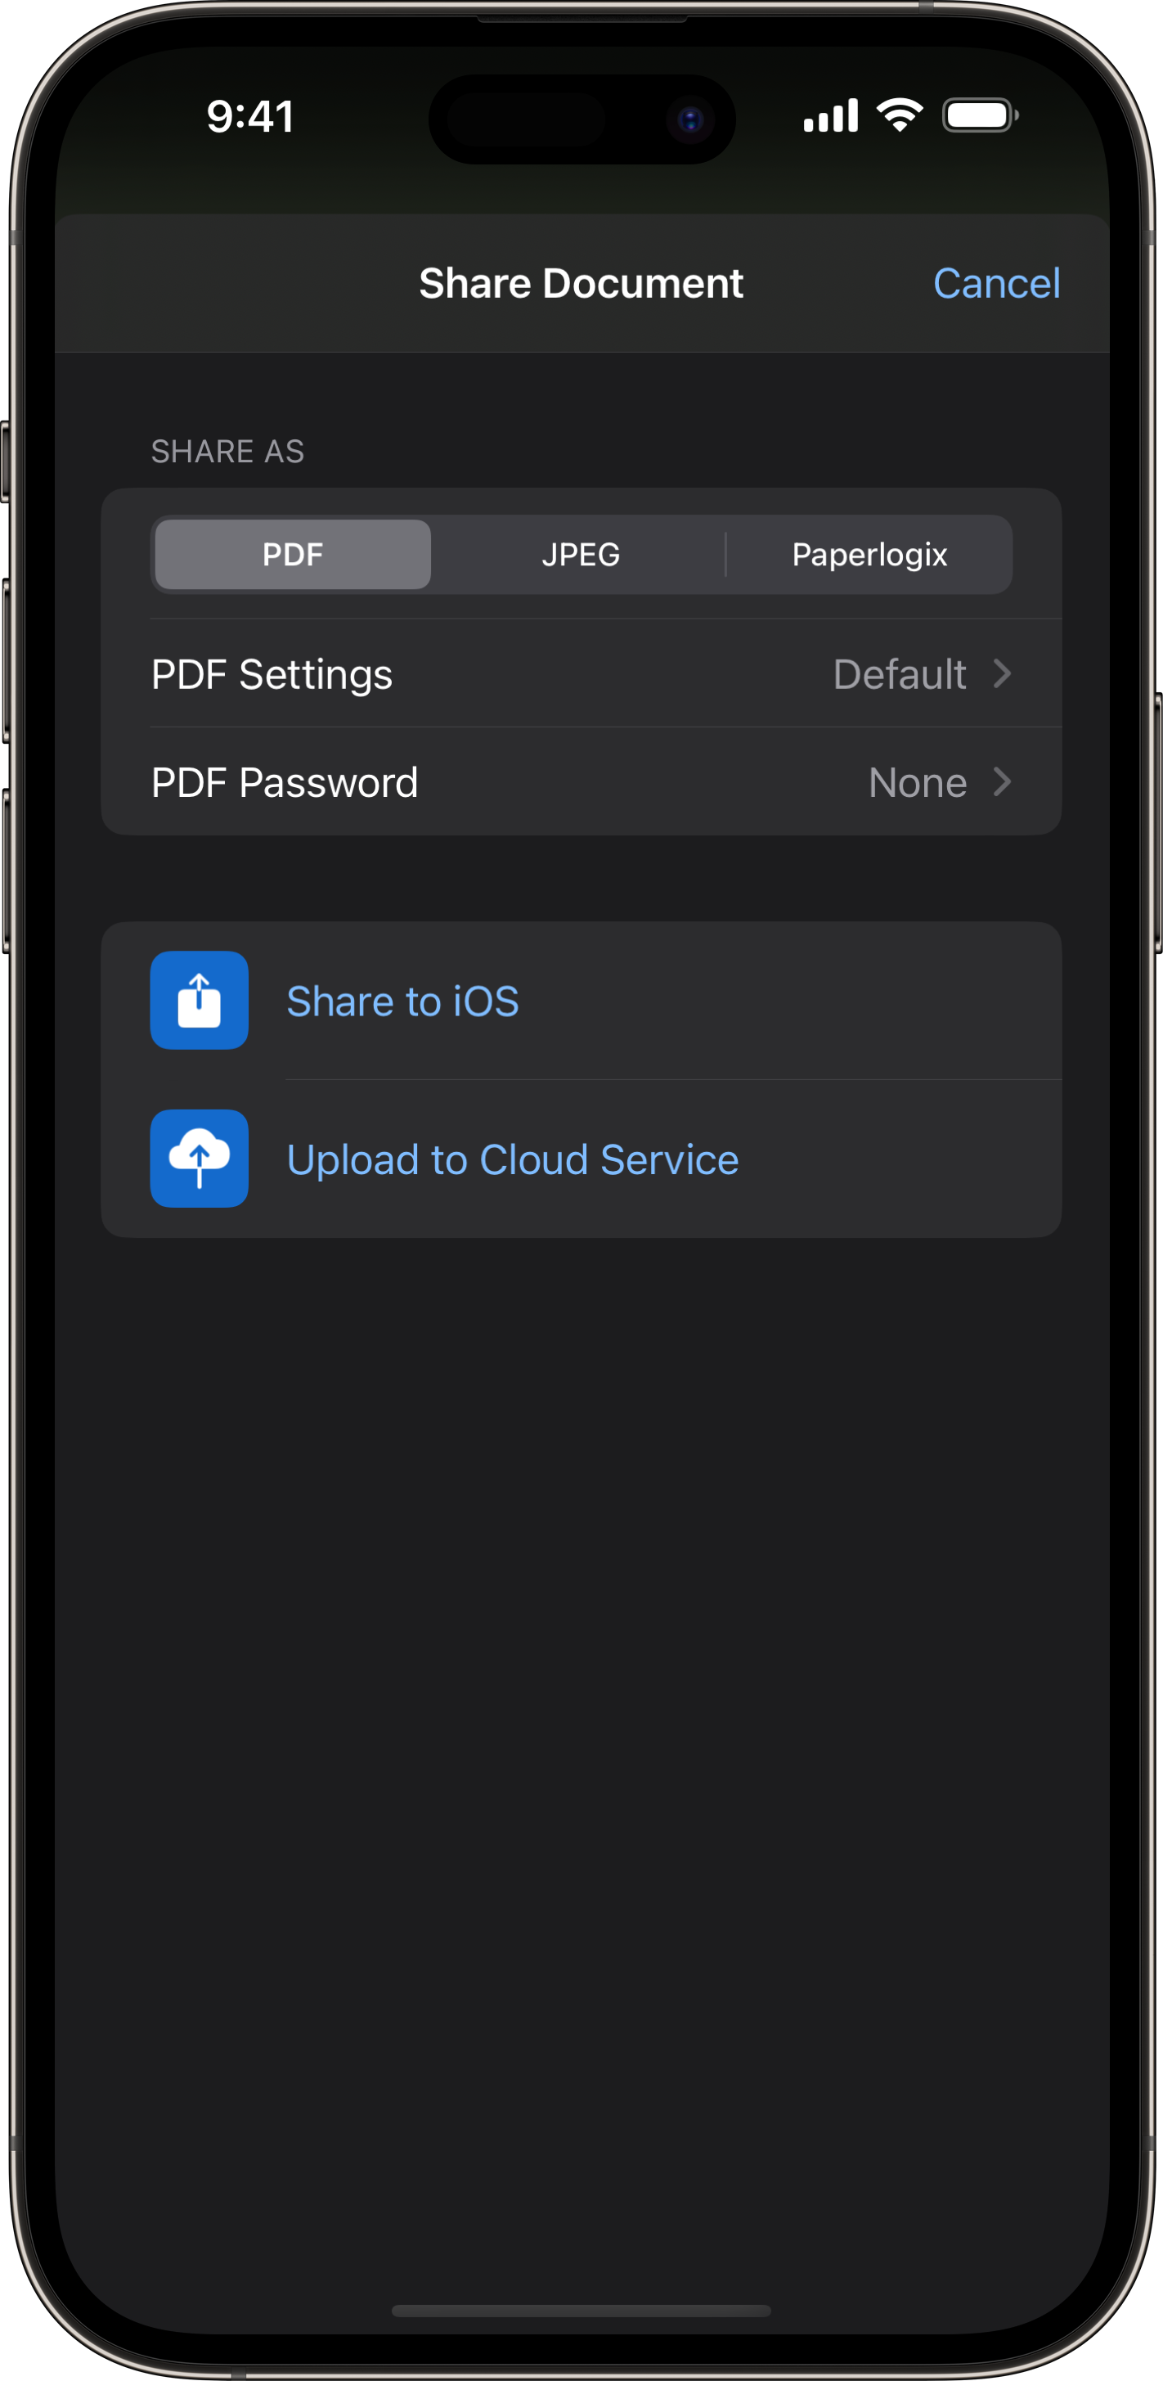Open the PDF Settings row label
The width and height of the screenshot is (1163, 2381).
(272, 674)
